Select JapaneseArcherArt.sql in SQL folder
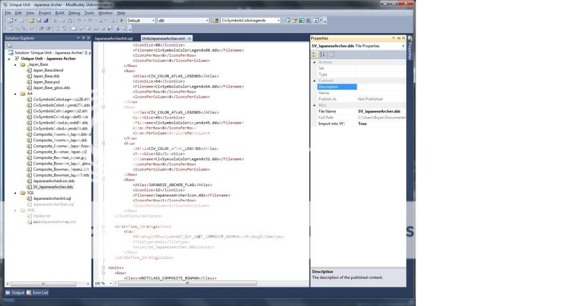The width and height of the screenshot is (581, 306). click(52, 199)
